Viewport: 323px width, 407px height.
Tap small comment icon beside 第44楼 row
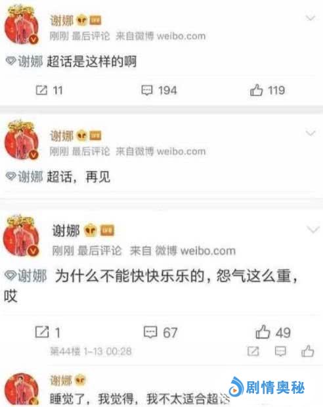tap(280, 352)
